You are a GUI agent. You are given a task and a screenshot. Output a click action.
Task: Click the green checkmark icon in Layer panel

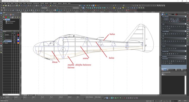point(8,17)
